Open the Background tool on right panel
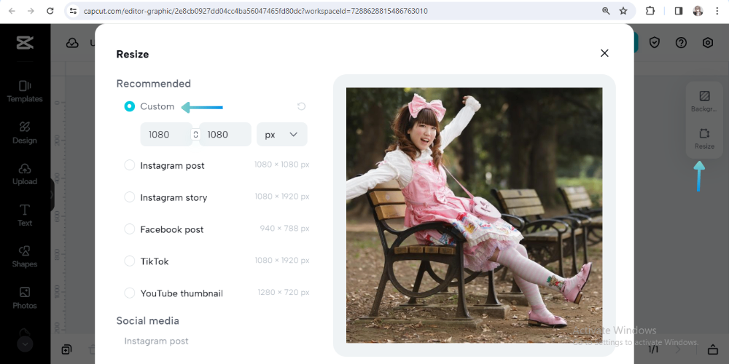This screenshot has width=729, height=364. point(704,101)
